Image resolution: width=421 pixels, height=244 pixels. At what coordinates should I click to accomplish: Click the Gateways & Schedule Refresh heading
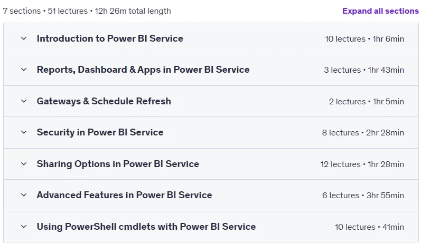point(104,101)
